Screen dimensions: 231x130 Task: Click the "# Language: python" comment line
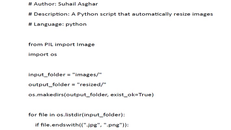[58, 24]
